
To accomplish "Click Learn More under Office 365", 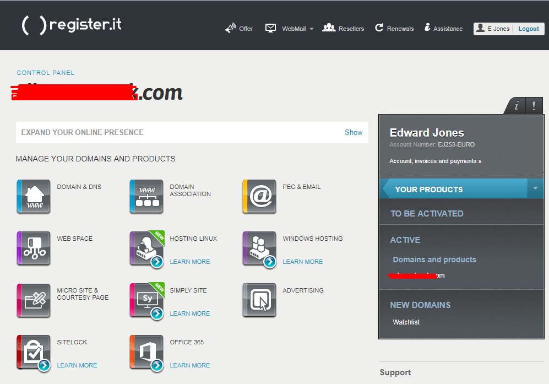I will 190,365.
